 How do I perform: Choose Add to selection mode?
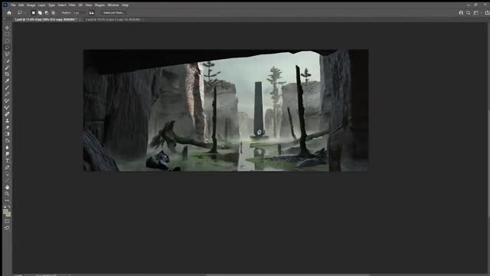click(x=40, y=13)
